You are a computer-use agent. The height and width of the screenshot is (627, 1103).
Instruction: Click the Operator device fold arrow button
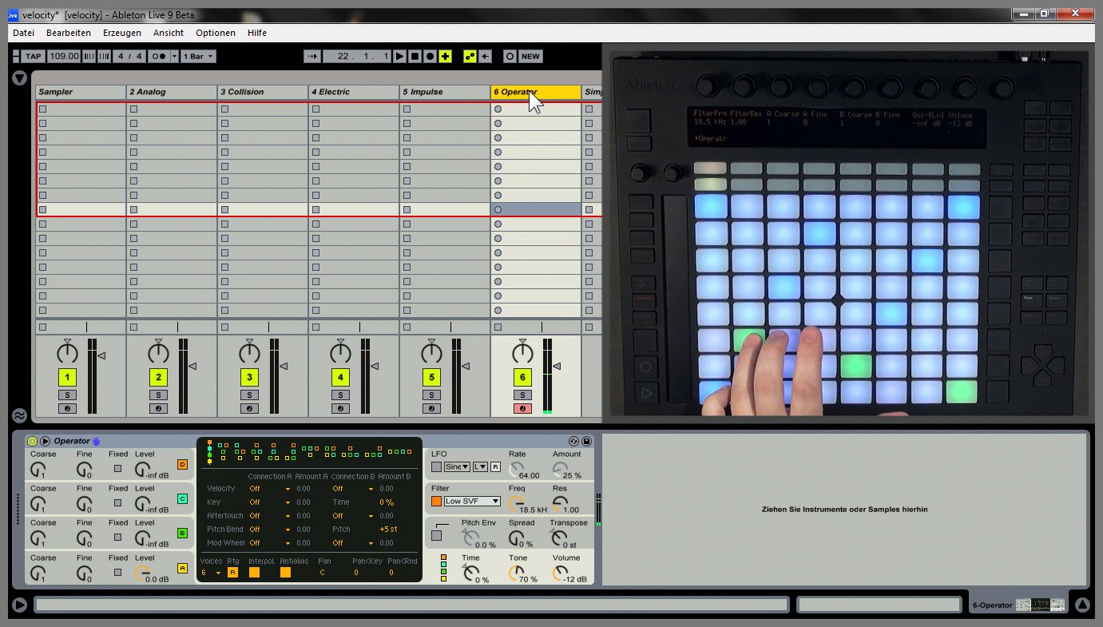click(46, 441)
